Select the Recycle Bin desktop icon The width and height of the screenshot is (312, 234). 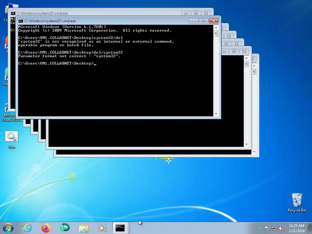click(x=297, y=203)
